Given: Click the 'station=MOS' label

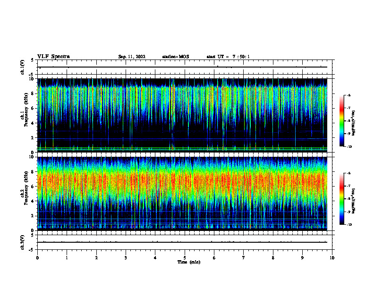Looking at the screenshot, I should [x=176, y=57].
